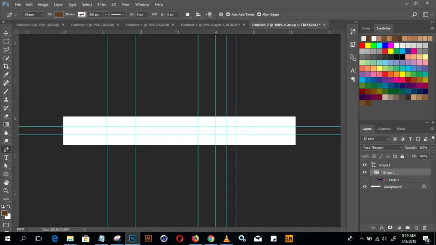This screenshot has width=436, height=245.
Task: Select the Lasso tool
Action: tap(6, 50)
